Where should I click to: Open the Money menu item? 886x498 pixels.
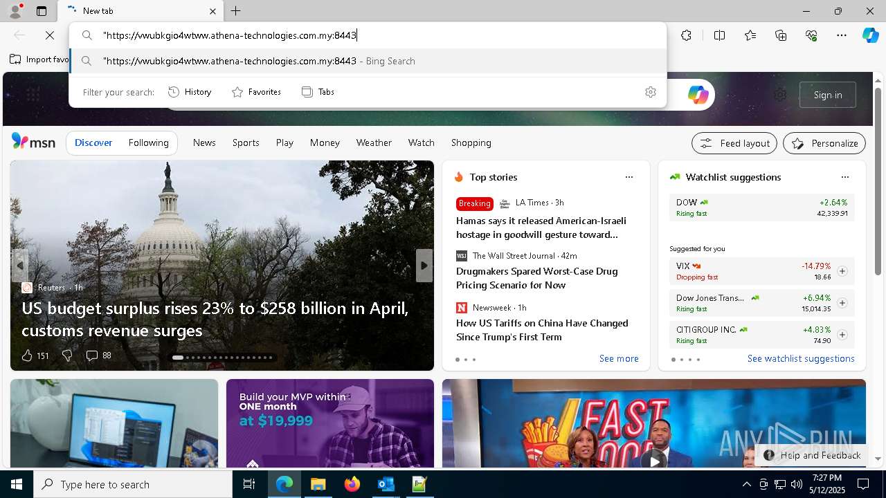325,142
